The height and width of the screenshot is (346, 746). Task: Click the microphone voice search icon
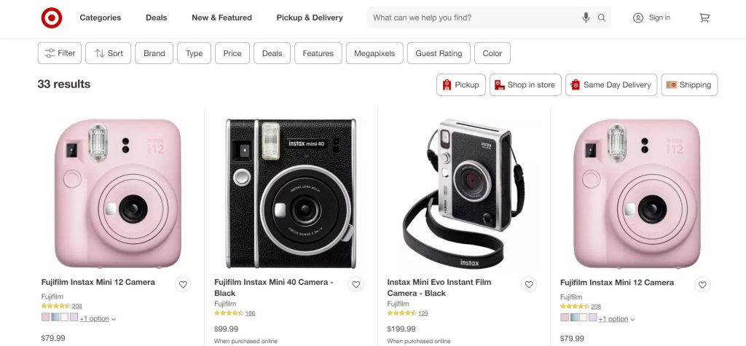[x=586, y=17]
